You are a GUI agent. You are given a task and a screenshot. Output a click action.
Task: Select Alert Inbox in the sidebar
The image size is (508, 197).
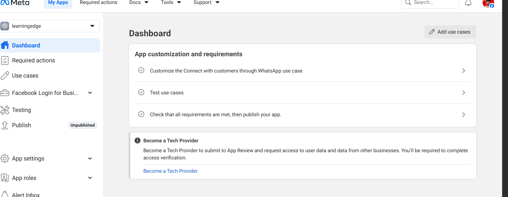(50, 194)
